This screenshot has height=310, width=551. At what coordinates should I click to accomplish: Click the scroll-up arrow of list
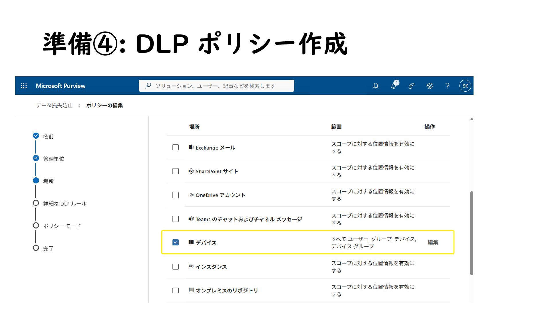pyautogui.click(x=472, y=119)
